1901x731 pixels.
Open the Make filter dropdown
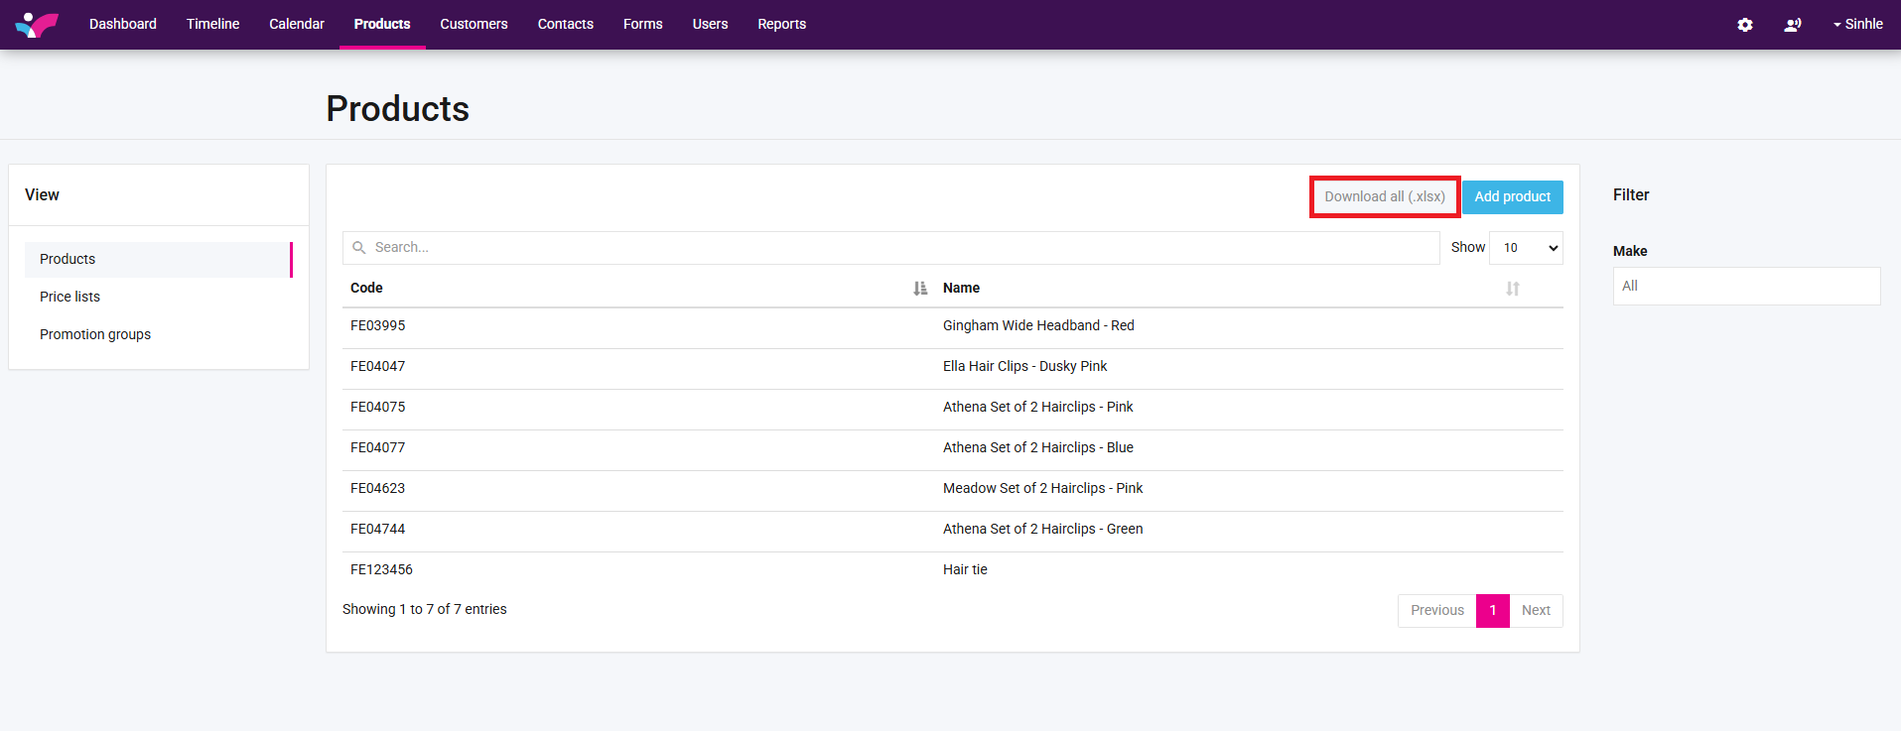coord(1746,286)
